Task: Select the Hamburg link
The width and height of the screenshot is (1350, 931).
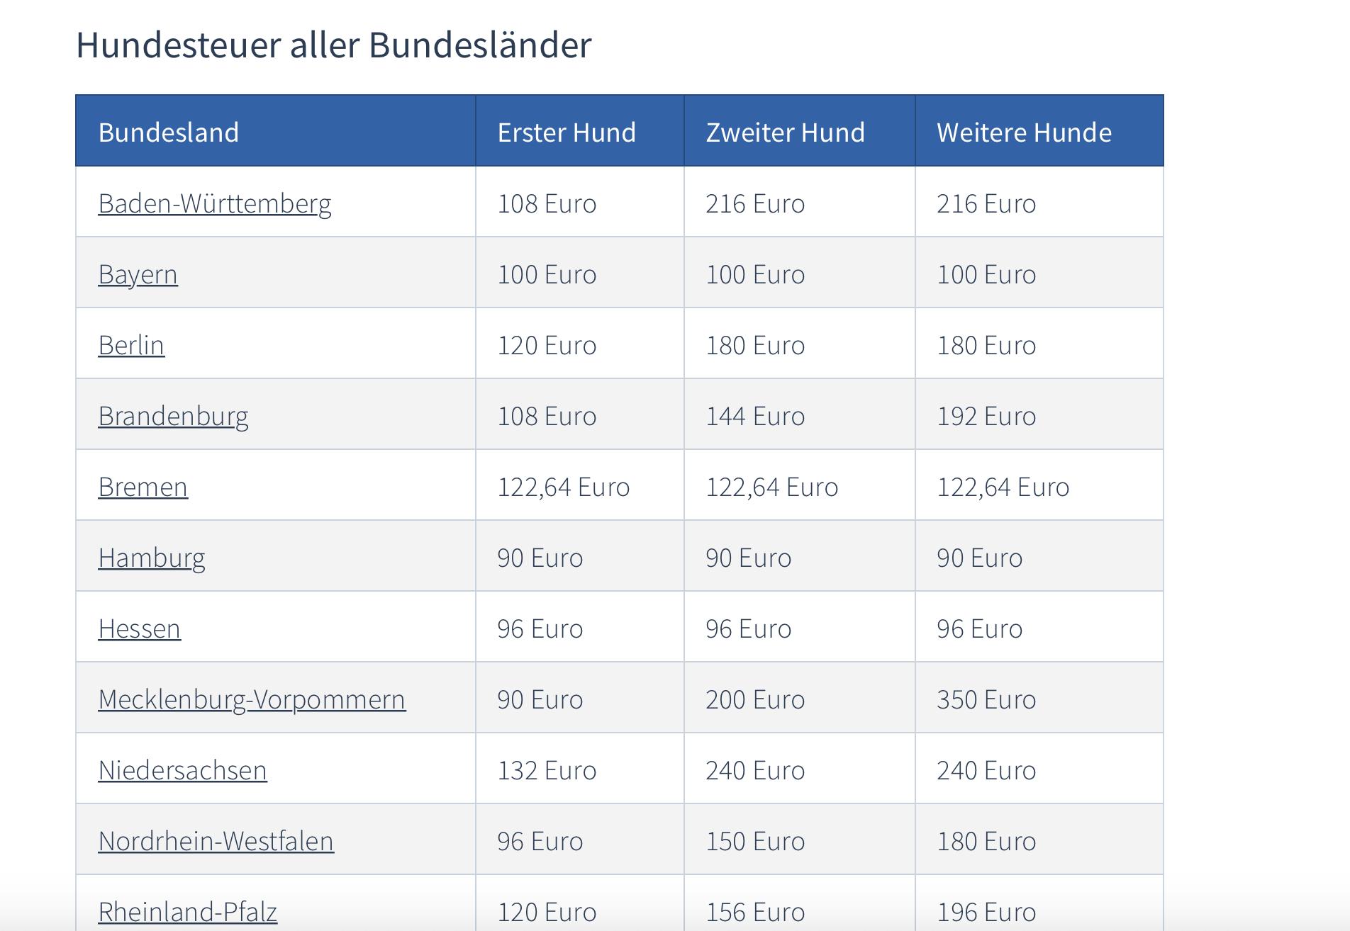Action: (x=151, y=558)
